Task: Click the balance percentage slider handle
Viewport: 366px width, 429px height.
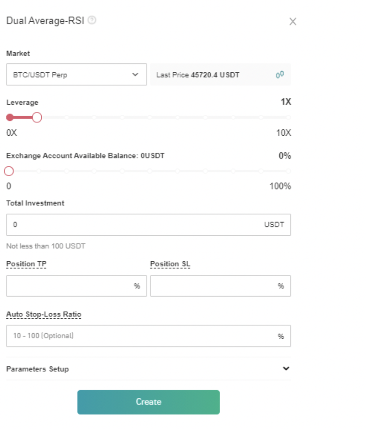Action: pyautogui.click(x=9, y=171)
